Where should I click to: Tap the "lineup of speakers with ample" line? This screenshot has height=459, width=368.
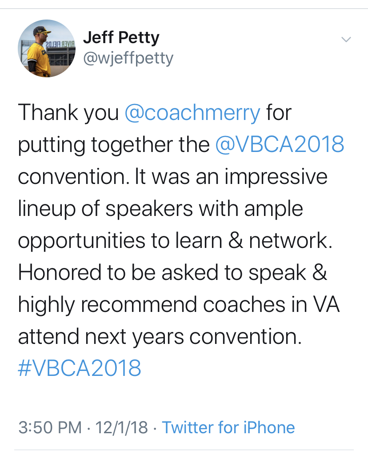coord(160,209)
